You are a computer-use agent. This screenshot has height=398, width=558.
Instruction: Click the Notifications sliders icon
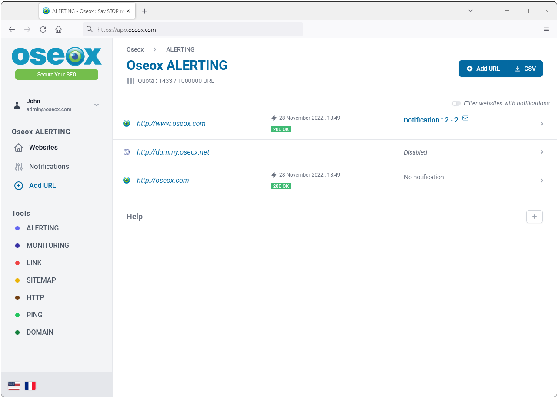click(19, 167)
